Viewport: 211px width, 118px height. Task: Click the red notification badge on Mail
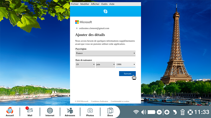tap(27, 108)
